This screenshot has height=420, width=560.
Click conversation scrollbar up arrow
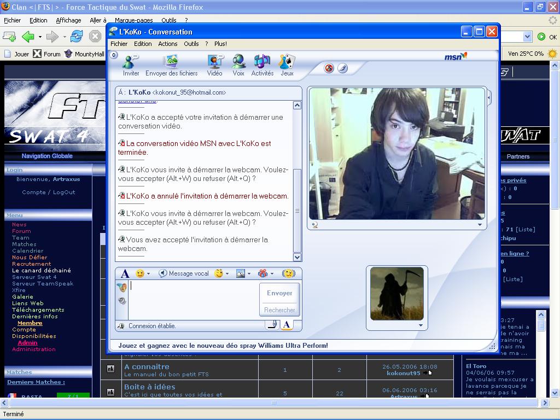pos(297,106)
